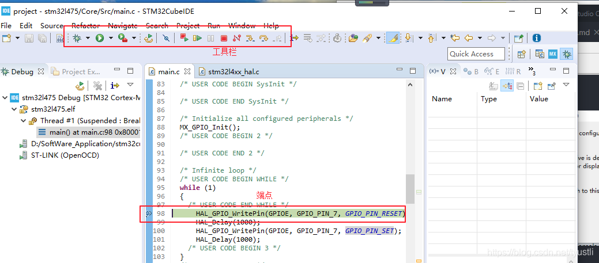Image resolution: width=599 pixels, height=263 pixels.
Task: Open the Search dropdown arrow
Action: (x=378, y=38)
